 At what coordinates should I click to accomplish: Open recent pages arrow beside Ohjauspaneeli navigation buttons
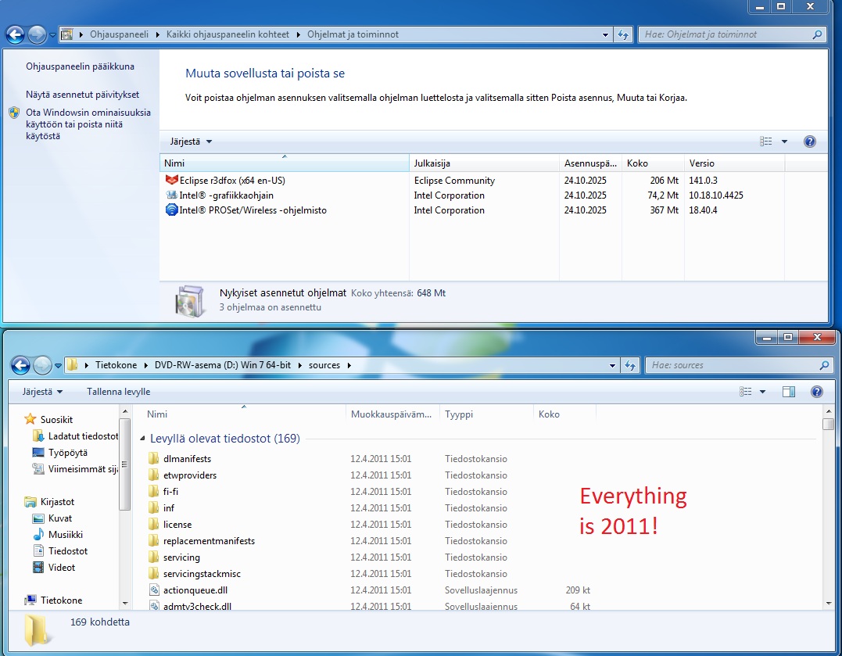tap(52, 35)
